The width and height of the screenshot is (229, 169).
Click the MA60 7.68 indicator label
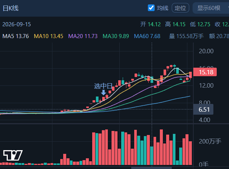[x=147, y=36]
